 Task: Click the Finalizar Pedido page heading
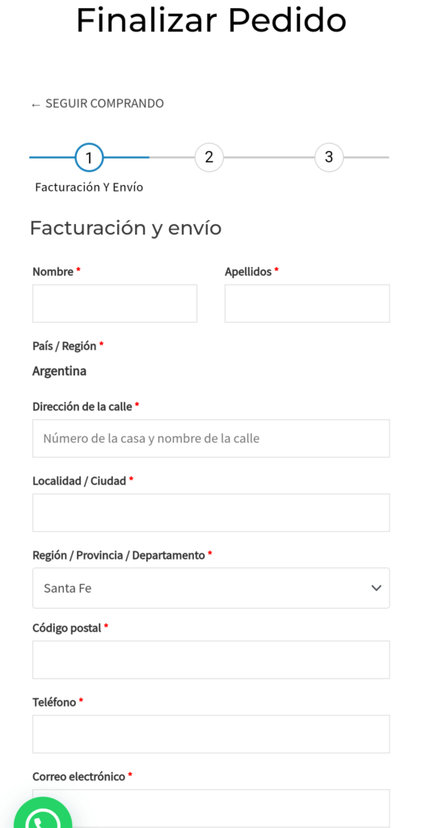point(211,21)
